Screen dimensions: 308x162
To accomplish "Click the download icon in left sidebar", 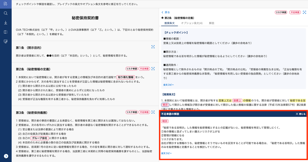I will pyautogui.click(x=6, y=23).
